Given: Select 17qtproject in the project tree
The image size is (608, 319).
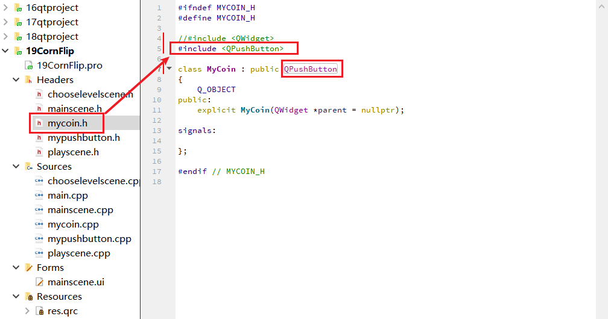Looking at the screenshot, I should (x=52, y=22).
